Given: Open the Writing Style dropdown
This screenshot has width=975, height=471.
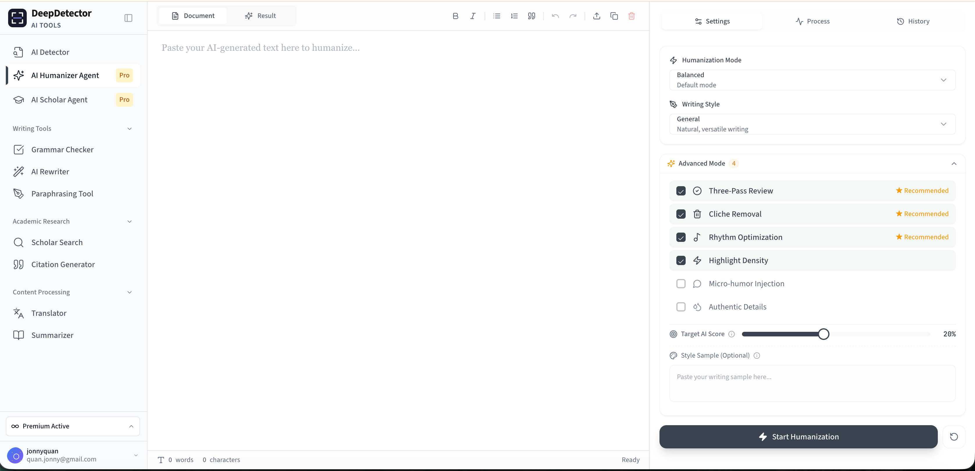Looking at the screenshot, I should [812, 124].
